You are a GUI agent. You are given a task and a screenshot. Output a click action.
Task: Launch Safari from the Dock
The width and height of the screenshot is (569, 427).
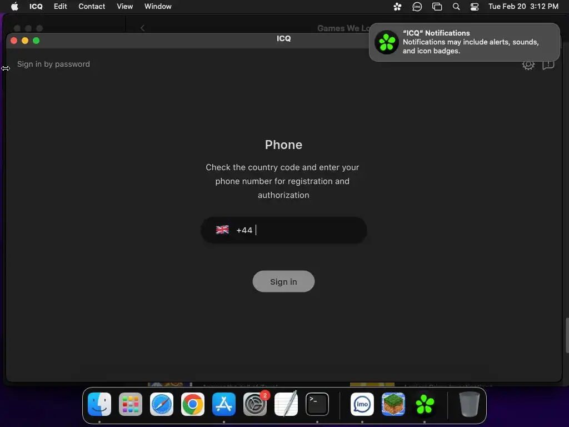[x=162, y=404]
